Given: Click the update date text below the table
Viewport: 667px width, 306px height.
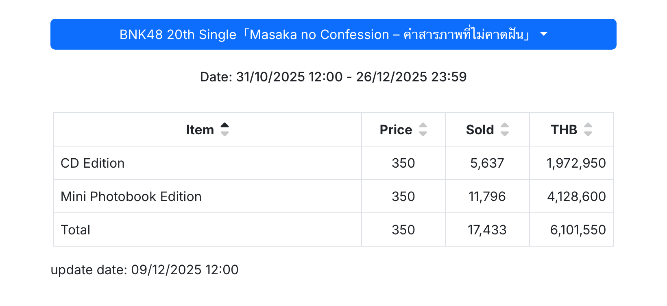Looking at the screenshot, I should [x=144, y=270].
